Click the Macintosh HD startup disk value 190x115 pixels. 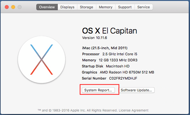click(x=118, y=66)
